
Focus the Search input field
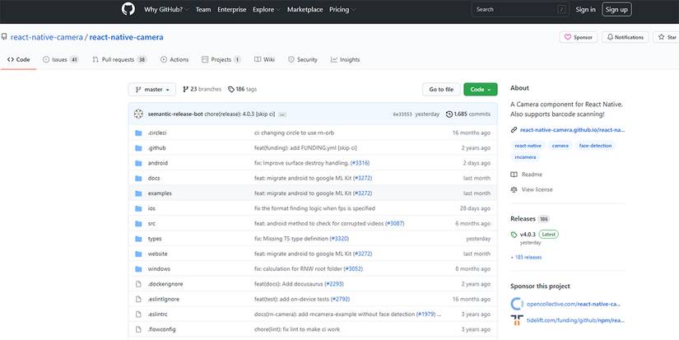[x=520, y=9]
